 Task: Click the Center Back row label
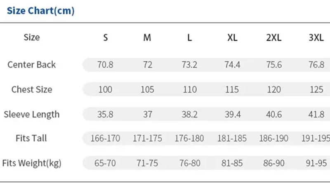pyautogui.click(x=32, y=65)
